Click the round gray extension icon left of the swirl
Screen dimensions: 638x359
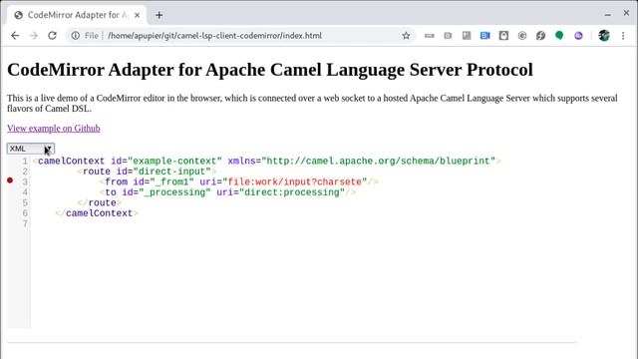[x=522, y=36]
